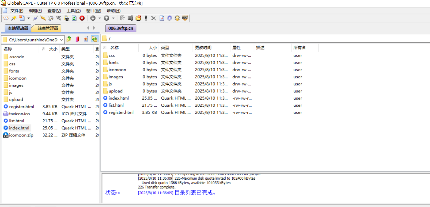Open the 查看(V) menu
430x207 pixels.
[54, 11]
